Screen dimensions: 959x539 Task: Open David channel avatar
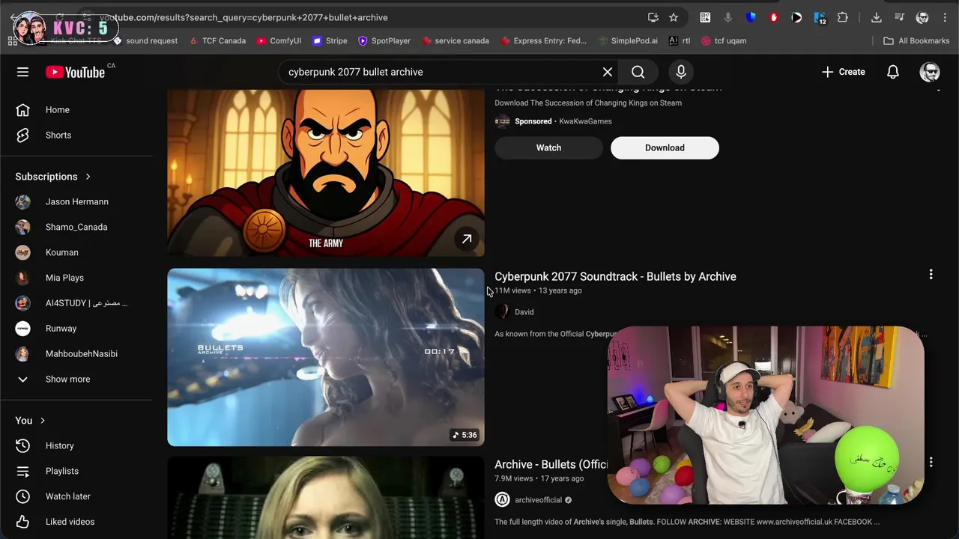pyautogui.click(x=502, y=312)
